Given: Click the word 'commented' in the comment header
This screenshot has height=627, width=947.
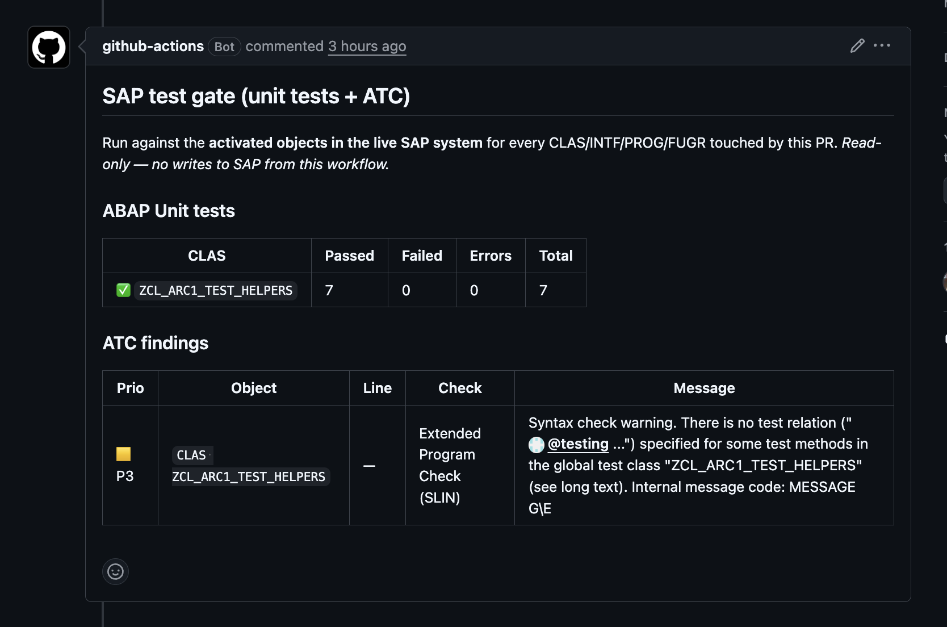Looking at the screenshot, I should [x=284, y=46].
